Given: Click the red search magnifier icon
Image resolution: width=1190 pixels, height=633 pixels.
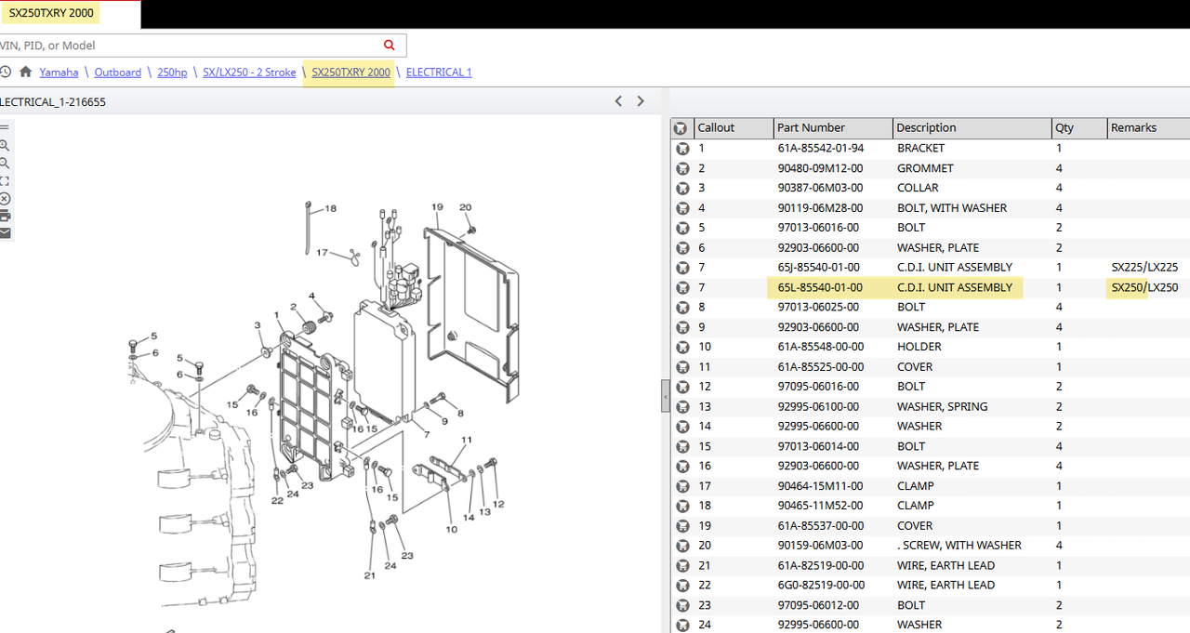Looking at the screenshot, I should coord(390,45).
